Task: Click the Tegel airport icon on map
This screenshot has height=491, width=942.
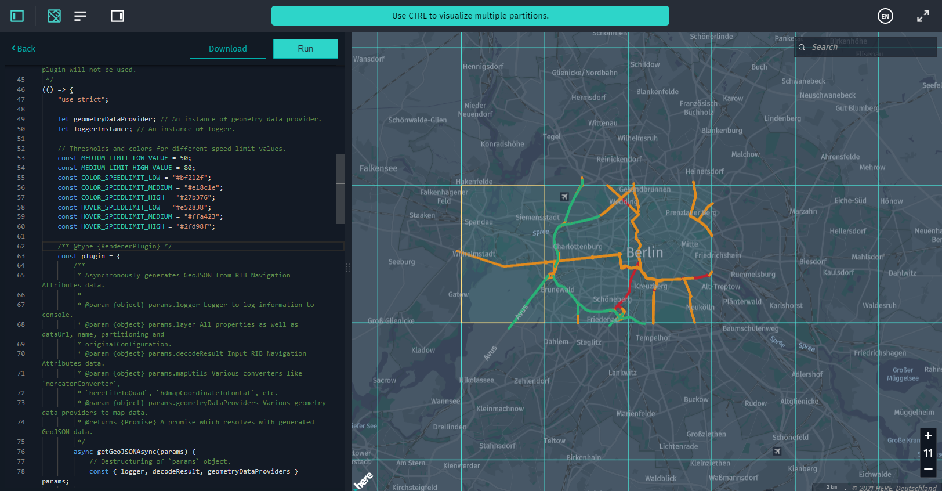Action: pyautogui.click(x=564, y=197)
